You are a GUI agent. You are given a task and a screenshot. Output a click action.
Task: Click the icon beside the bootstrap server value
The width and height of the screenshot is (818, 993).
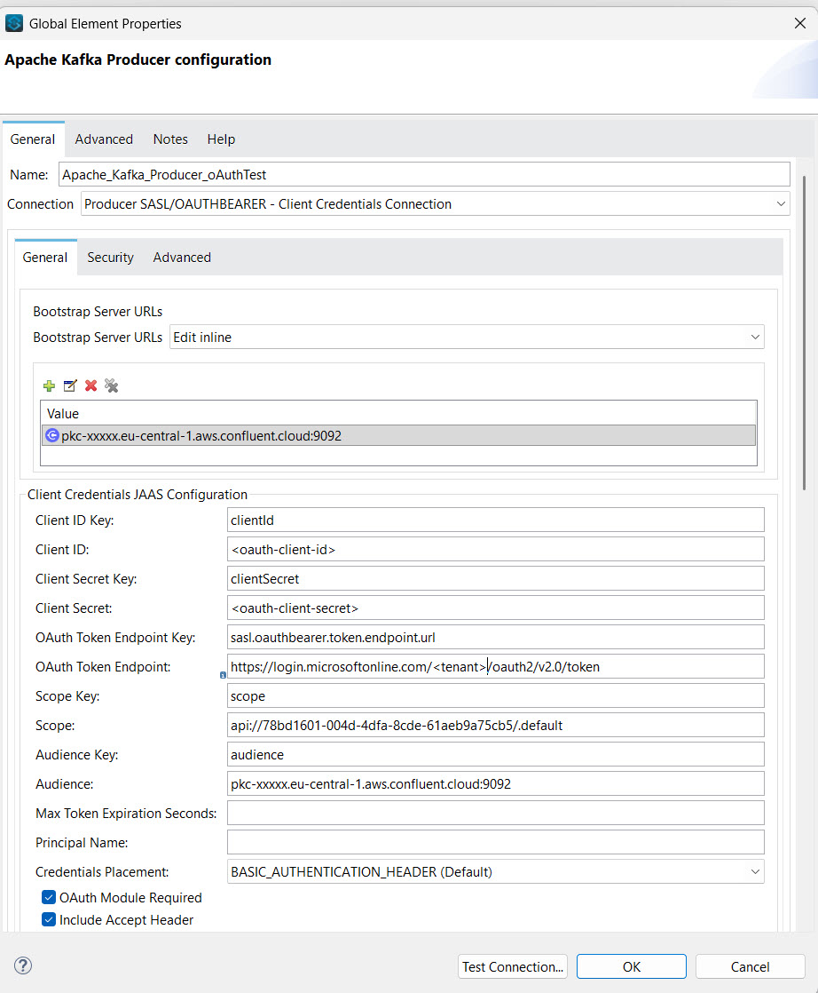tap(51, 436)
